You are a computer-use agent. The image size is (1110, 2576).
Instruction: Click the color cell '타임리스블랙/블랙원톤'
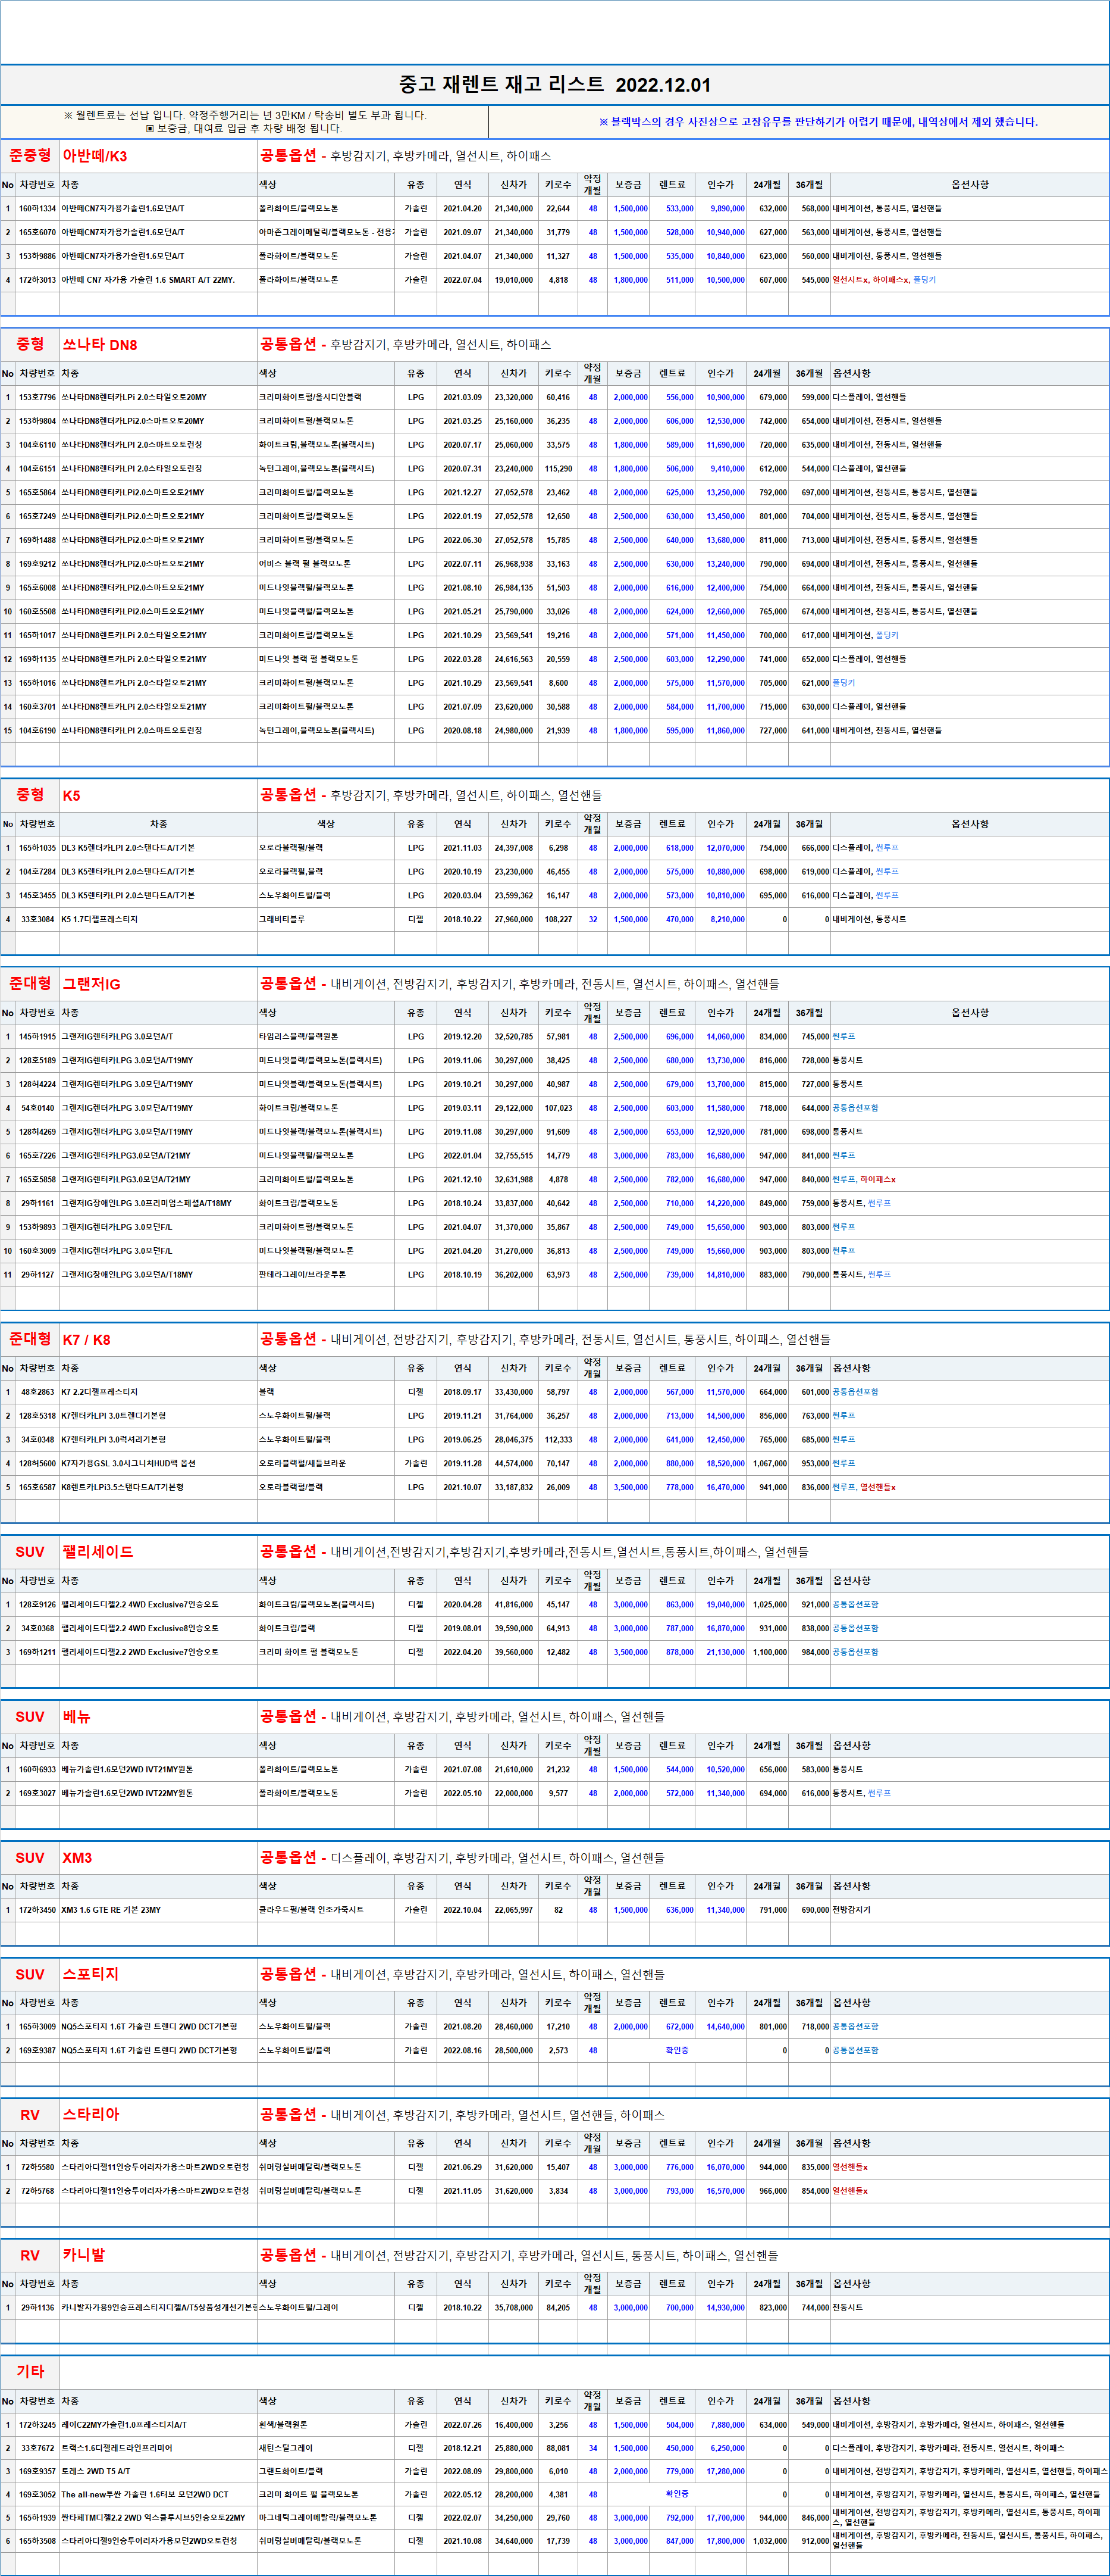click(299, 1037)
